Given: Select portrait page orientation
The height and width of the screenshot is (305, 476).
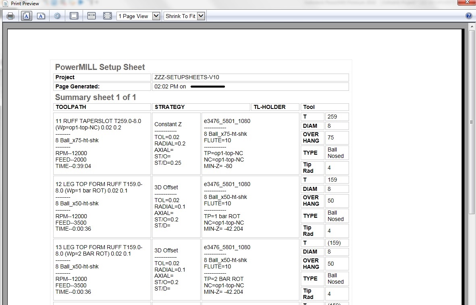Looking at the screenshot, I should [x=26, y=16].
